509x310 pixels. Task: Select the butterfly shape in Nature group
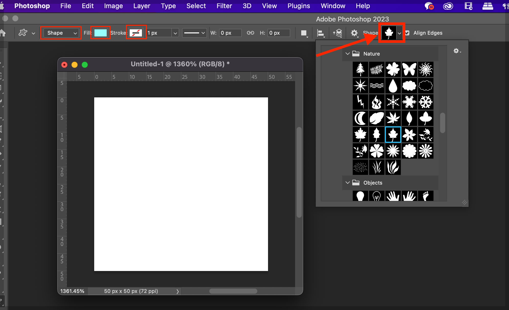(x=409, y=69)
